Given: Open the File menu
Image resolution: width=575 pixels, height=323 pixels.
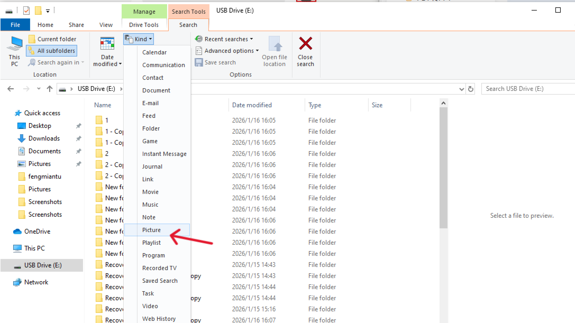Looking at the screenshot, I should 15,24.
